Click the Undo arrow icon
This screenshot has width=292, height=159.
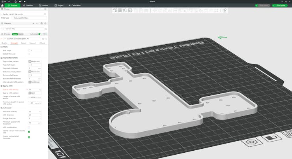pyautogui.click(x=20, y=2)
